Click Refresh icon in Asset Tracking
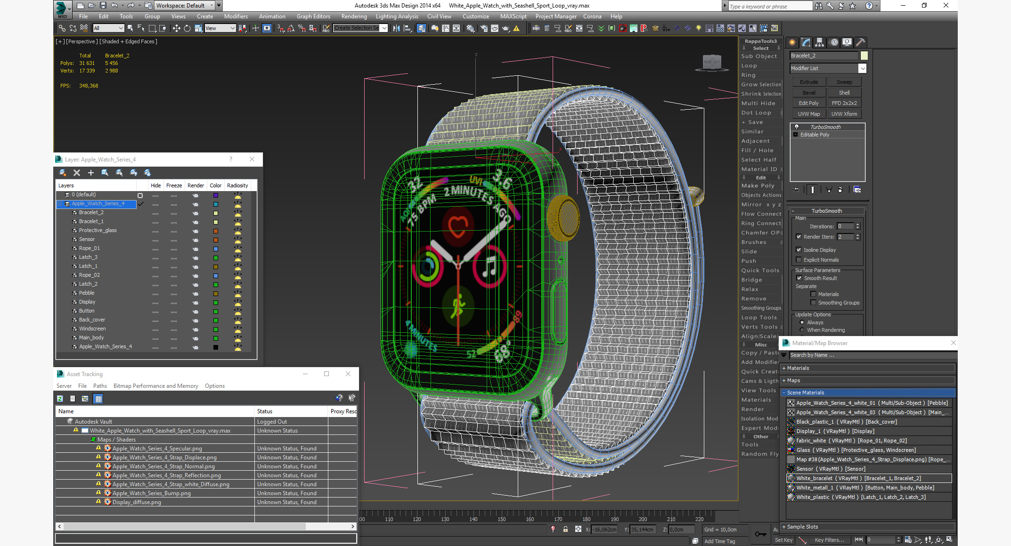The width and height of the screenshot is (1011, 546). [x=60, y=399]
